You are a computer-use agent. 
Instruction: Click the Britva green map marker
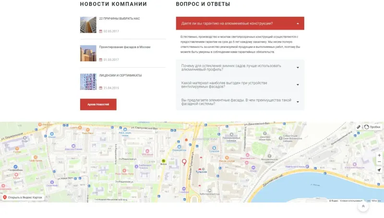pyautogui.click(x=163, y=161)
